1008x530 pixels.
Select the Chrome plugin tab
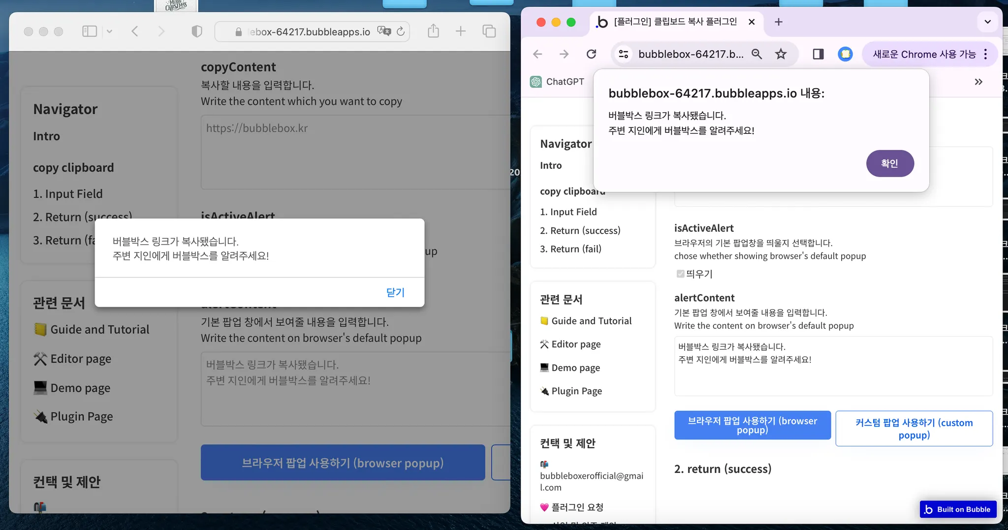click(675, 22)
